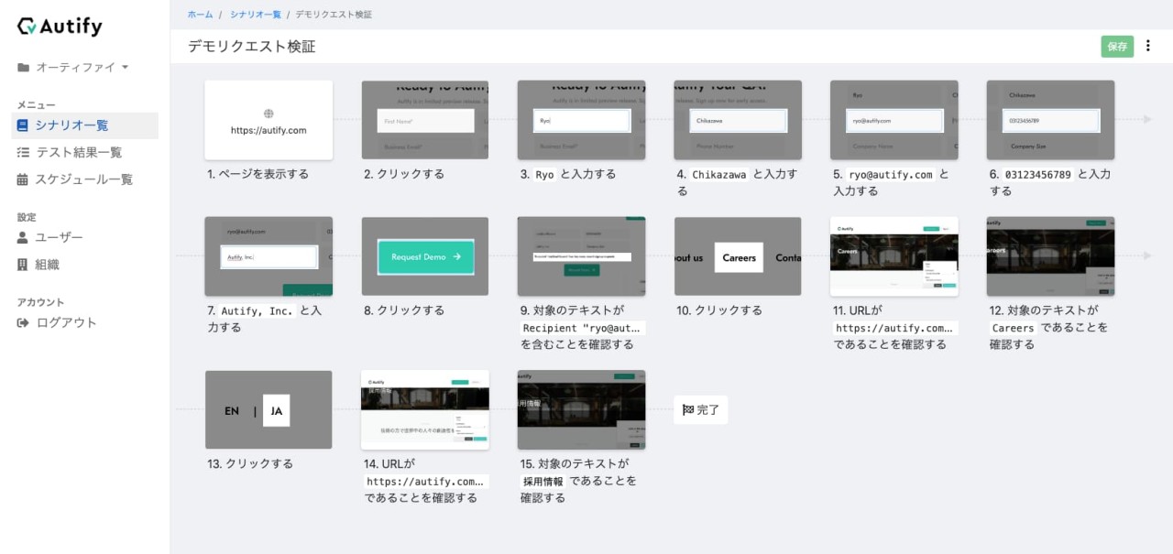The width and height of the screenshot is (1173, 554).
Task: Click the step 7 caption with Autify, Inc.
Action: coord(265,319)
